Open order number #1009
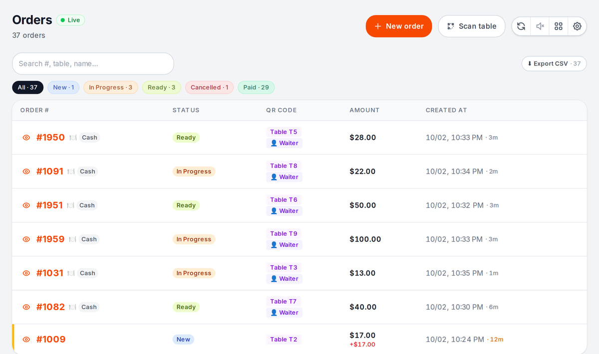This screenshot has width=599, height=354. point(51,340)
